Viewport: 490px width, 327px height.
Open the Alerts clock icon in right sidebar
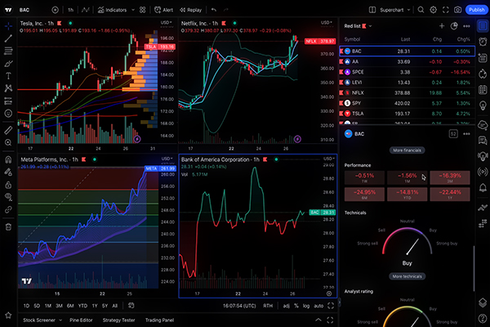[482, 43]
